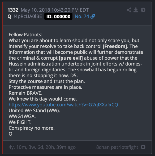Click the Fellow Patriots: opening line
This screenshot has height=156, width=155.
[25, 35]
